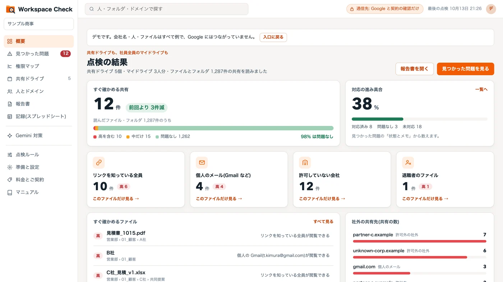Click the 報告書を開く button

click(x=415, y=69)
